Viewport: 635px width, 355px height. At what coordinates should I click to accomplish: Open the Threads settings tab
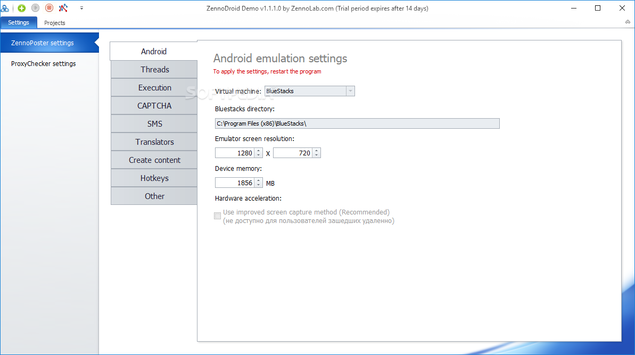154,70
